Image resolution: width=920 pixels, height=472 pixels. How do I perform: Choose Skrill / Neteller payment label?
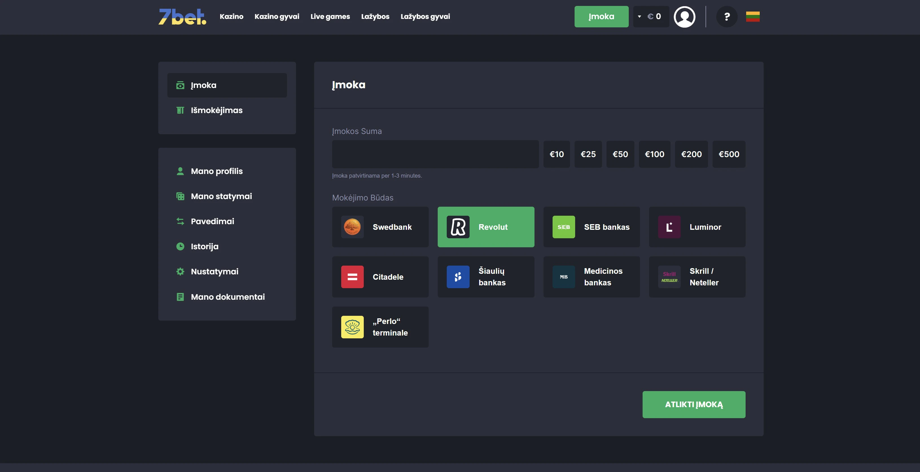pyautogui.click(x=704, y=277)
